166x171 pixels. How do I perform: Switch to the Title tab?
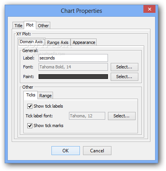tap(18, 26)
